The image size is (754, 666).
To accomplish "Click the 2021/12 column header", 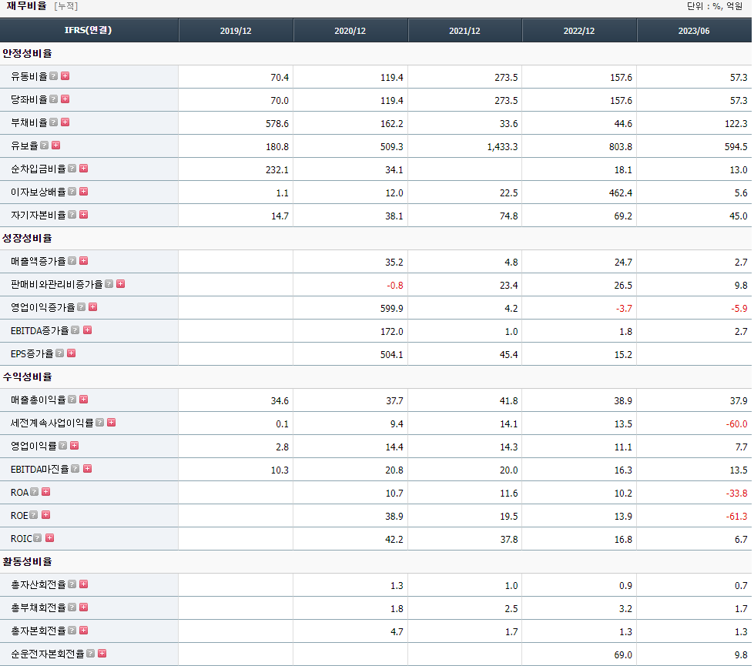I will [464, 30].
